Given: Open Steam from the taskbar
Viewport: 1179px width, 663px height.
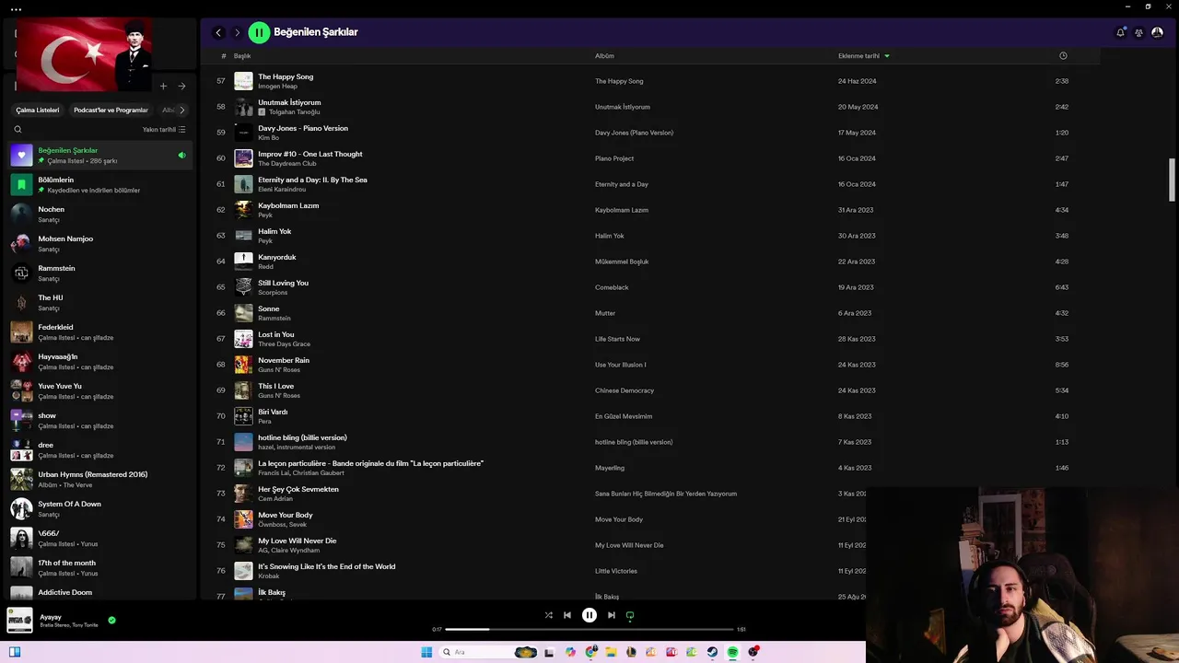Looking at the screenshot, I should click(x=712, y=652).
